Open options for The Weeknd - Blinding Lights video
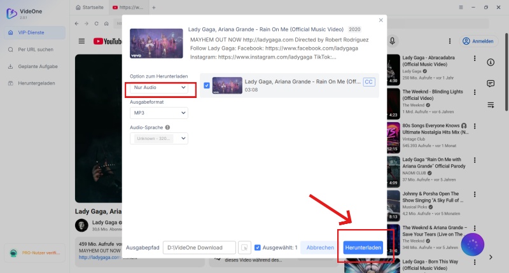The height and width of the screenshot is (273, 509). (475, 92)
